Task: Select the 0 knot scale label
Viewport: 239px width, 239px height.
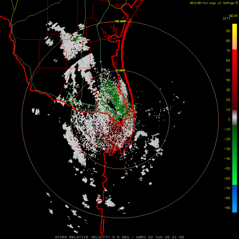Action: coord(229,119)
